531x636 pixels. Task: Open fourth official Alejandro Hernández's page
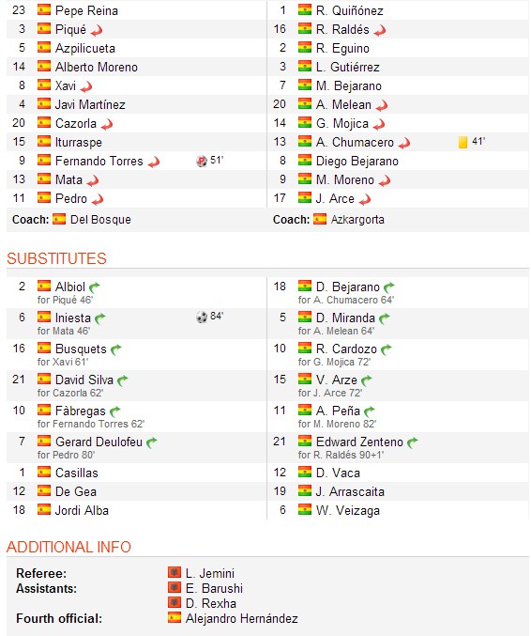[241, 618]
